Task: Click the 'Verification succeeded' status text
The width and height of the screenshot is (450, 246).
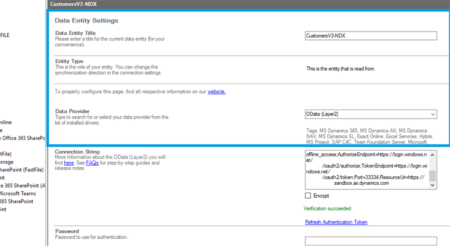Action: [327, 208]
